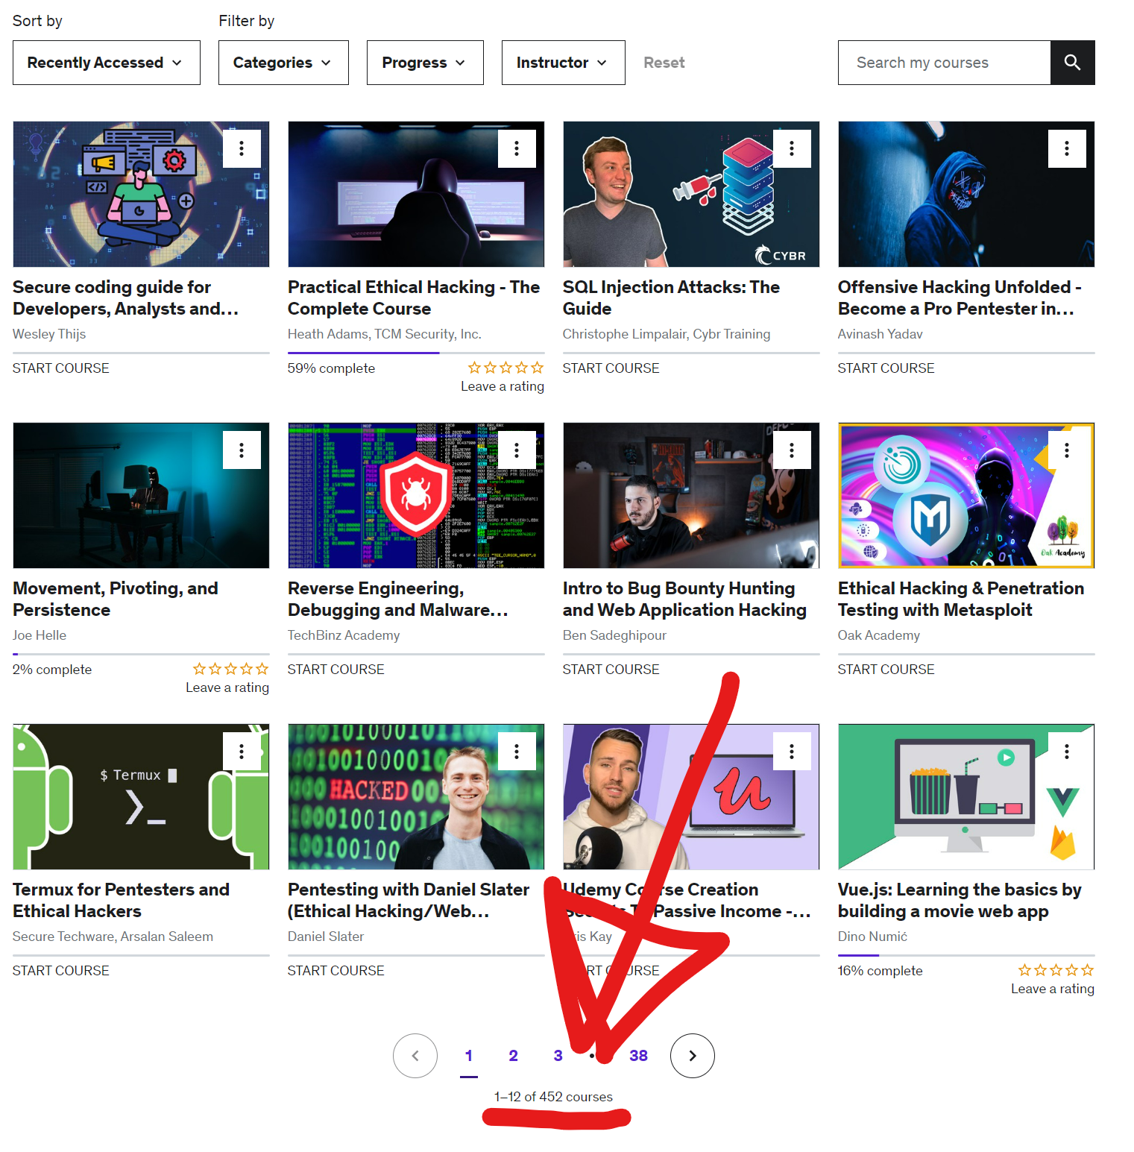Select page 1 in pagination
This screenshot has height=1152, width=1134.
(x=468, y=1055)
